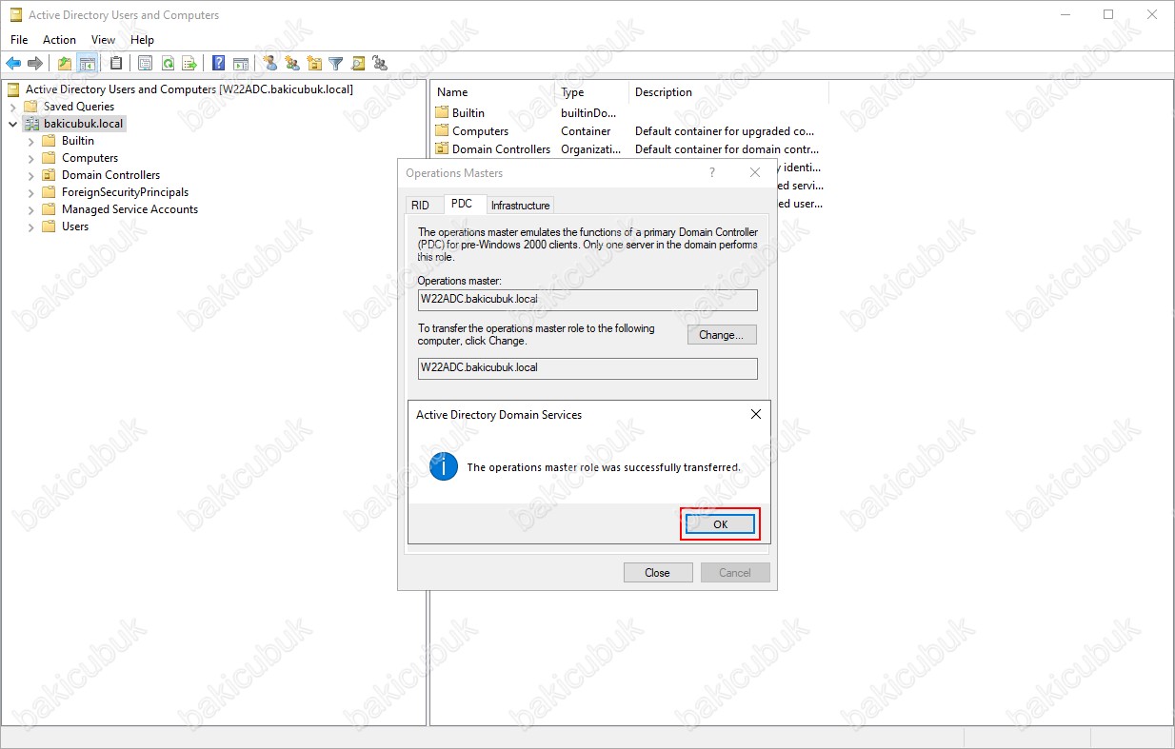Viewport: 1175px width, 749px height.
Task: Select Active Directory Users and Computers root node
Action: click(189, 89)
